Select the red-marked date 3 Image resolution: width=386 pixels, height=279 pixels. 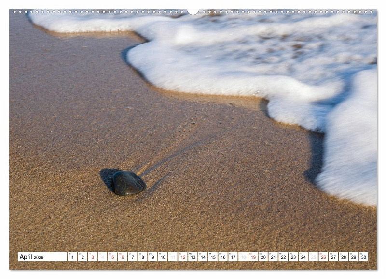[x=92, y=257]
